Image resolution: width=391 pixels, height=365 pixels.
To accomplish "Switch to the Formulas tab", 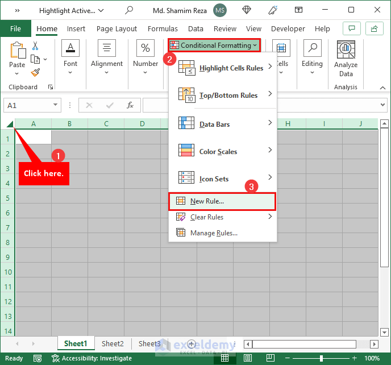I will [x=163, y=28].
